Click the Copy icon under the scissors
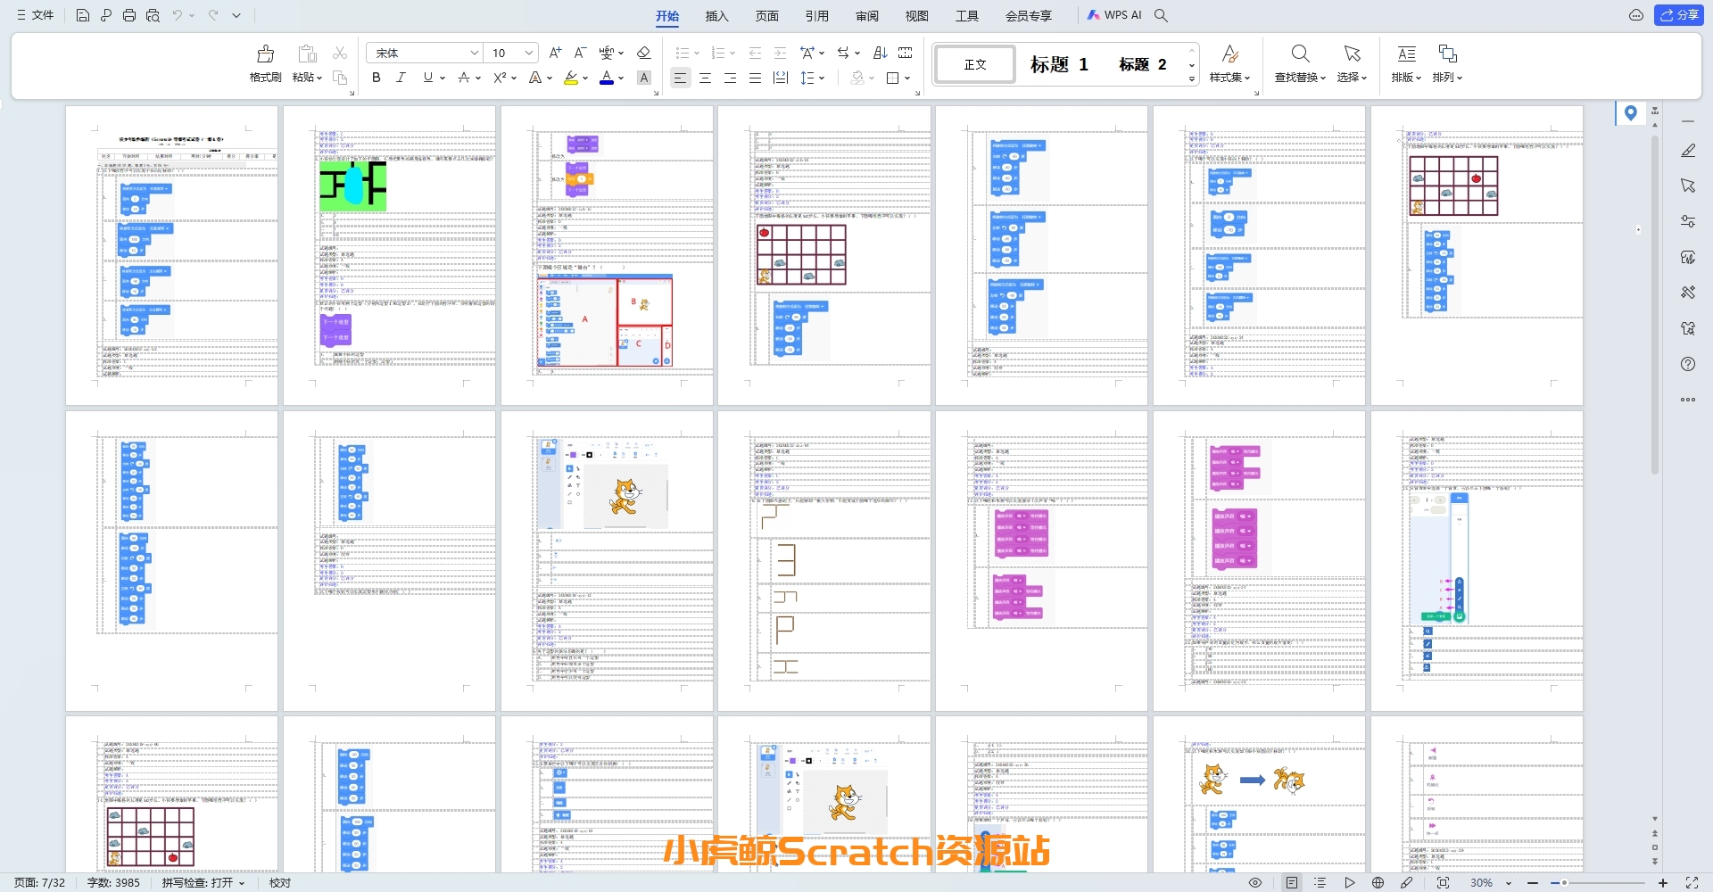Viewport: 1713px width, 892px height. point(340,78)
